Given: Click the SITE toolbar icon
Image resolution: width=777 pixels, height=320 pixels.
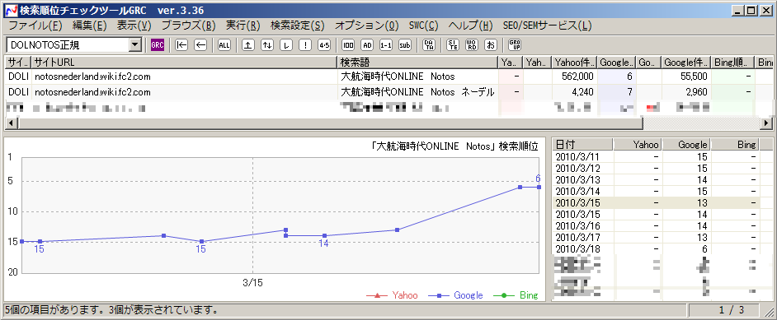Looking at the screenshot, I should tap(453, 45).
